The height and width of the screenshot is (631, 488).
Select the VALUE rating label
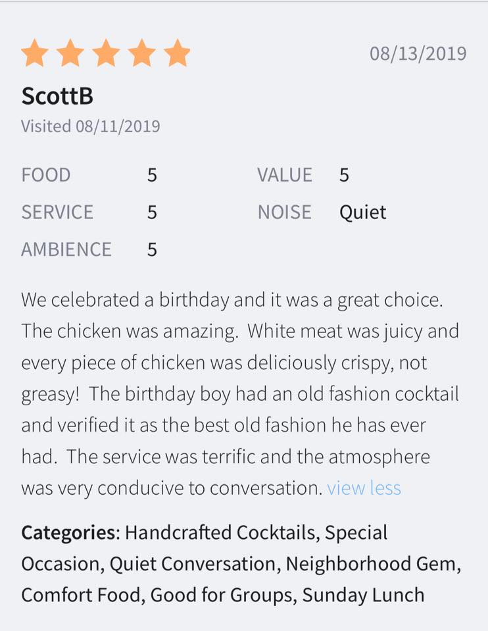point(284,175)
